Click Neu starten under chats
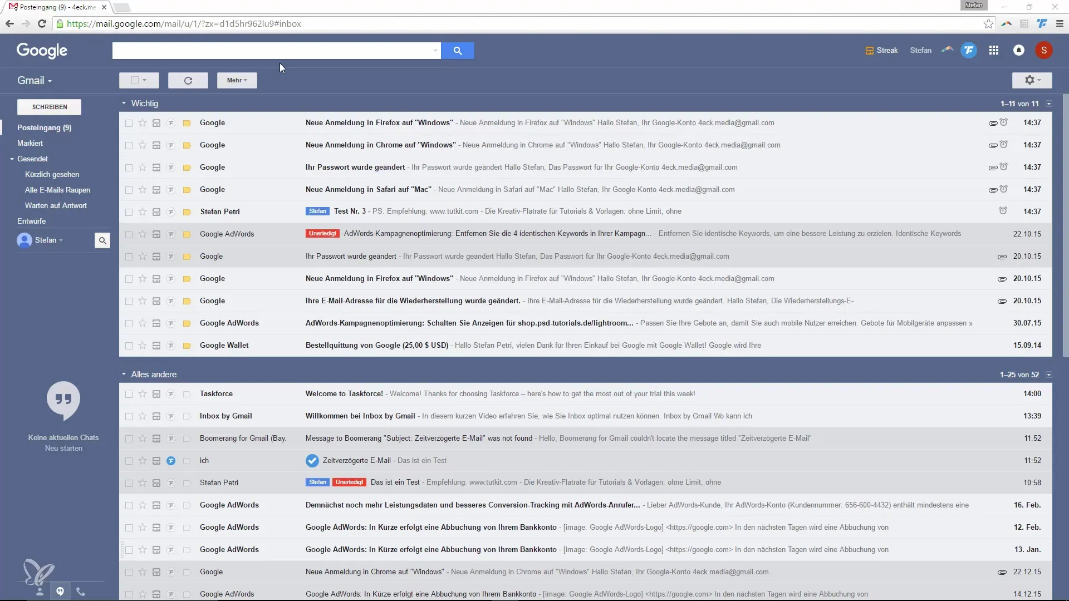The width and height of the screenshot is (1069, 601). coord(63,449)
